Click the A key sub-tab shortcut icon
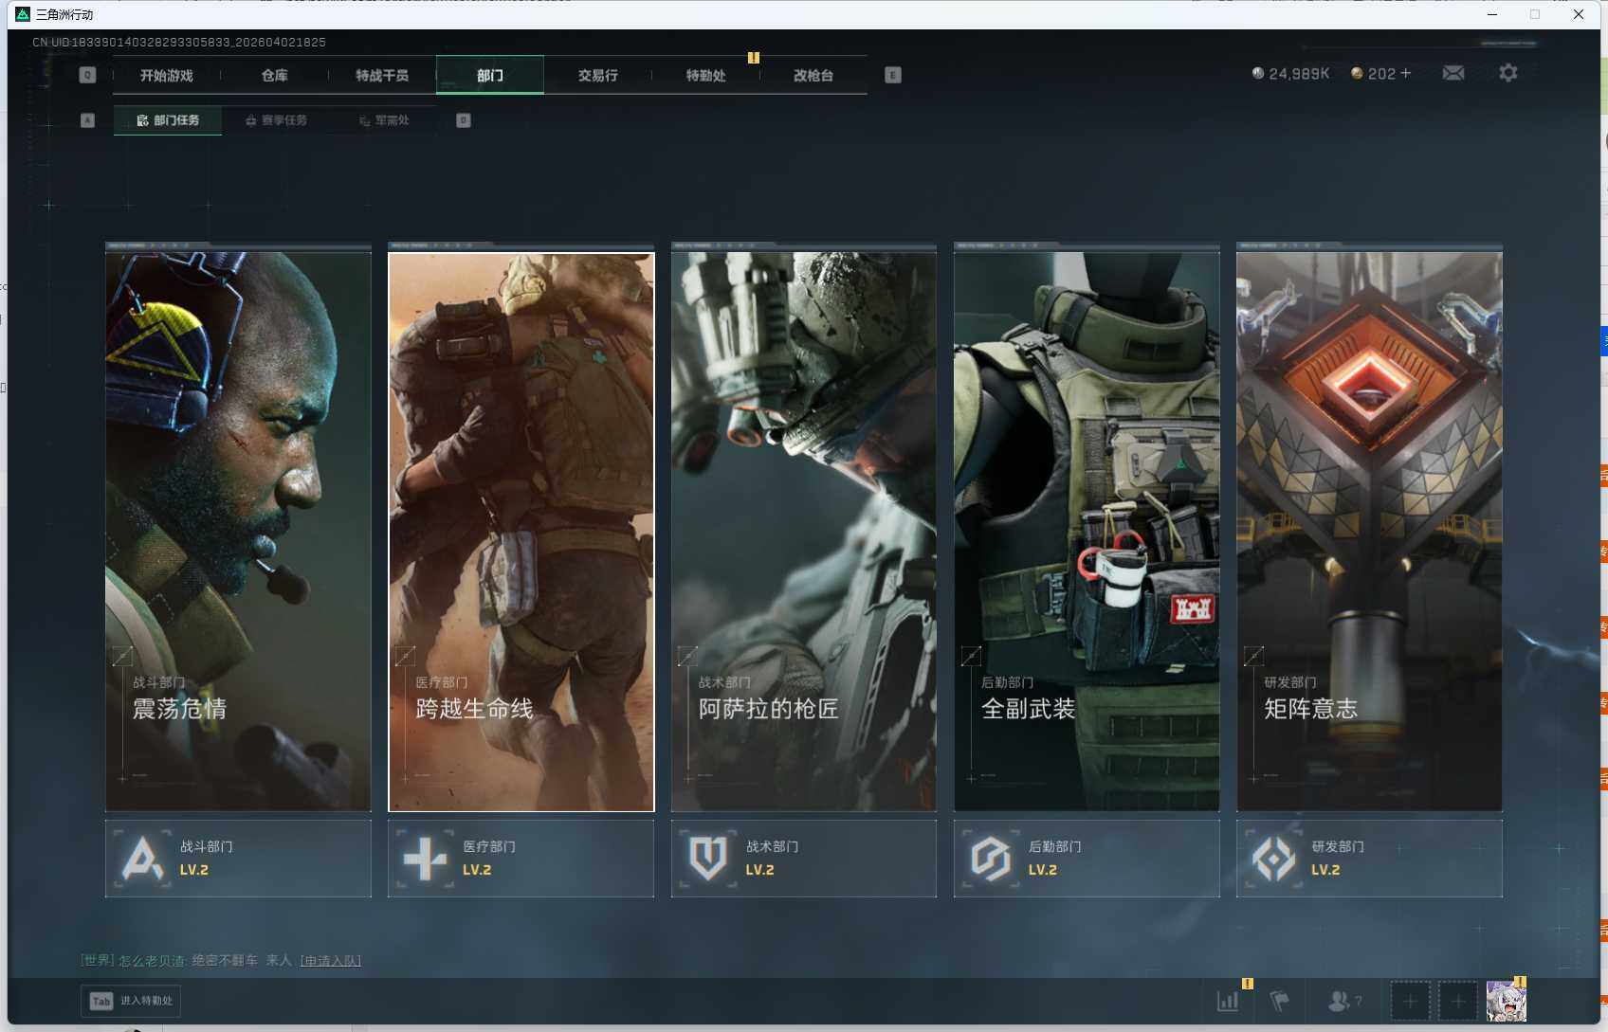 [x=87, y=120]
